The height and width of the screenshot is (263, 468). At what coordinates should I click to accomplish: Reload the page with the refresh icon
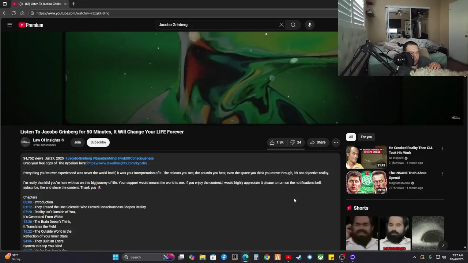click(x=14, y=13)
